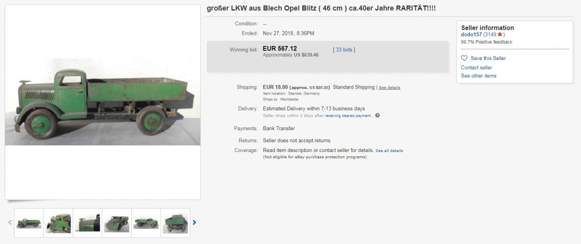Open seller profile dodo157

pos(471,34)
